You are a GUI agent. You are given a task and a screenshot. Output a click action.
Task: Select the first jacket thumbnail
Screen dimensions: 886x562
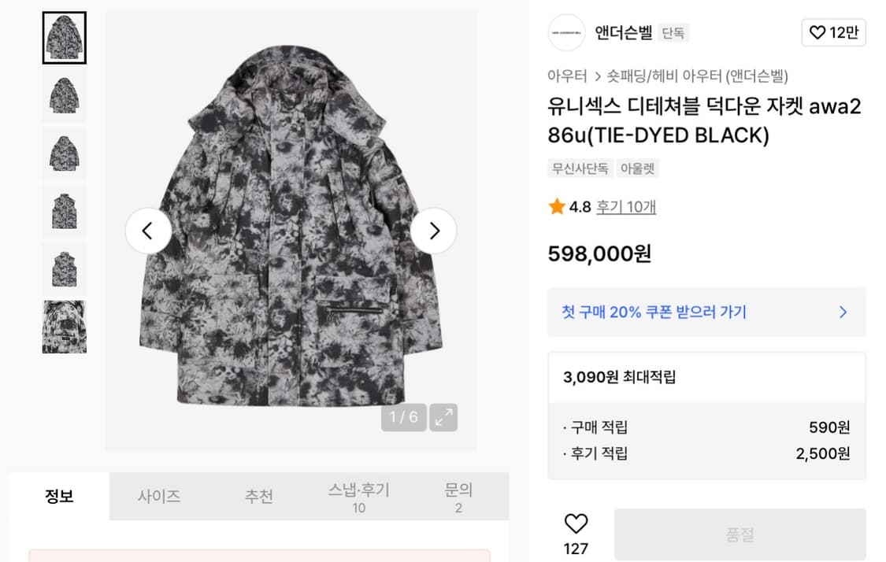coord(64,37)
